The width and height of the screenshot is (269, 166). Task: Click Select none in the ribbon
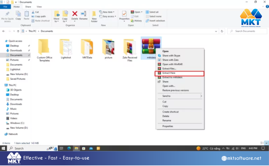[154, 16]
